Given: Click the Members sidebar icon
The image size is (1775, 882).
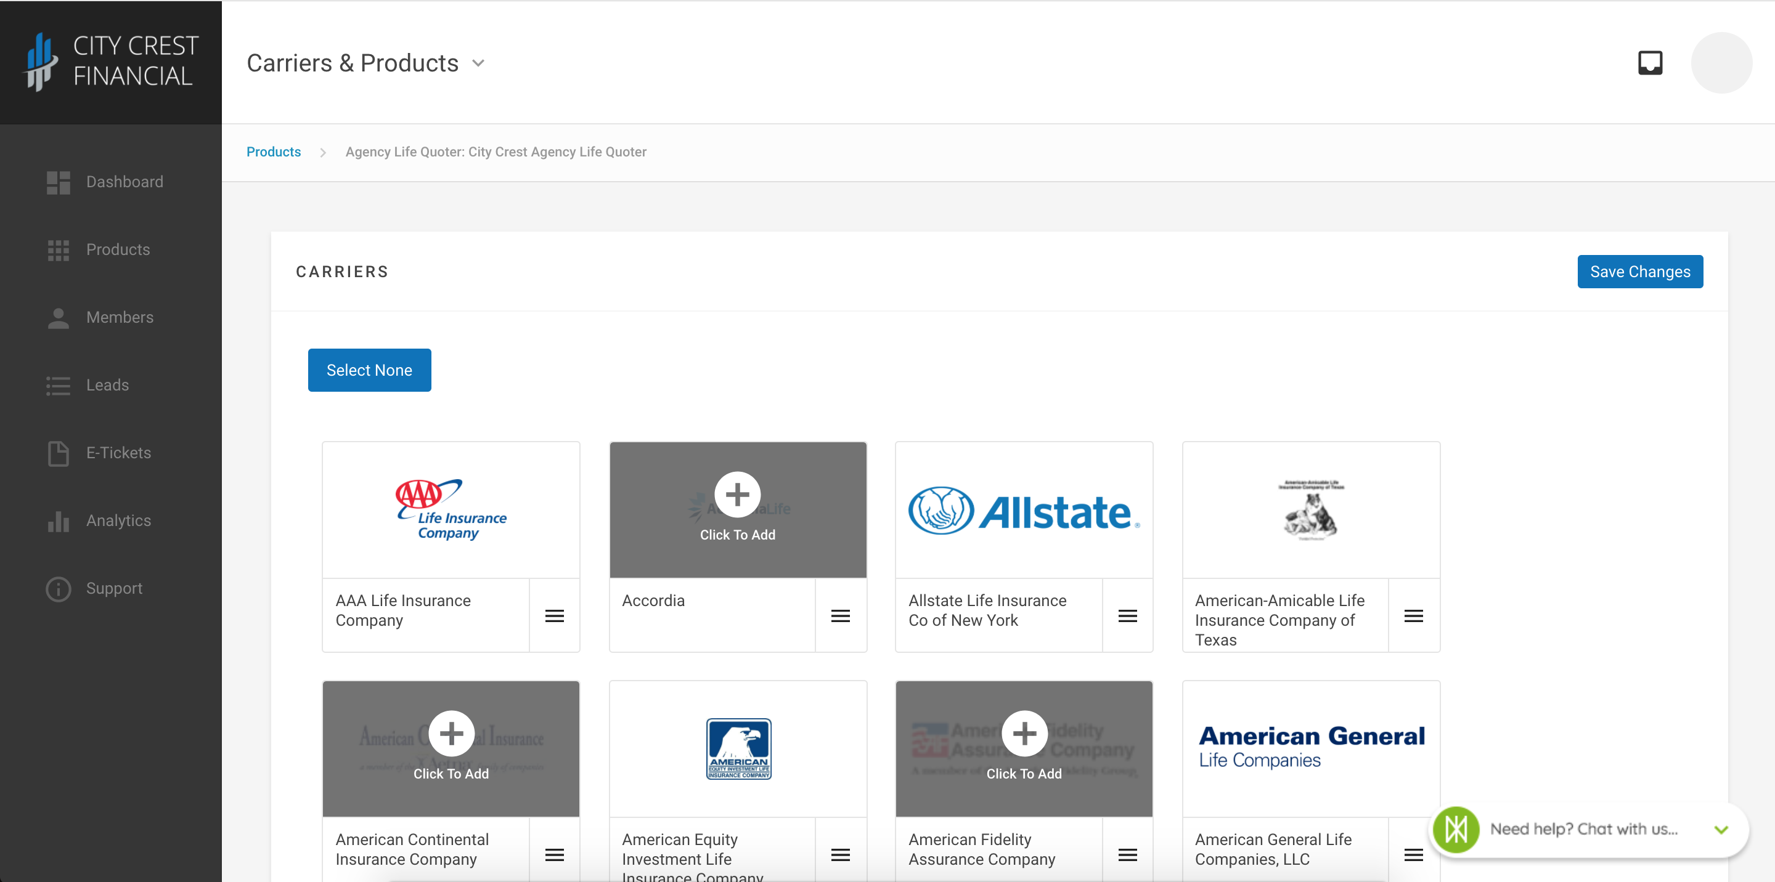Looking at the screenshot, I should 57,318.
